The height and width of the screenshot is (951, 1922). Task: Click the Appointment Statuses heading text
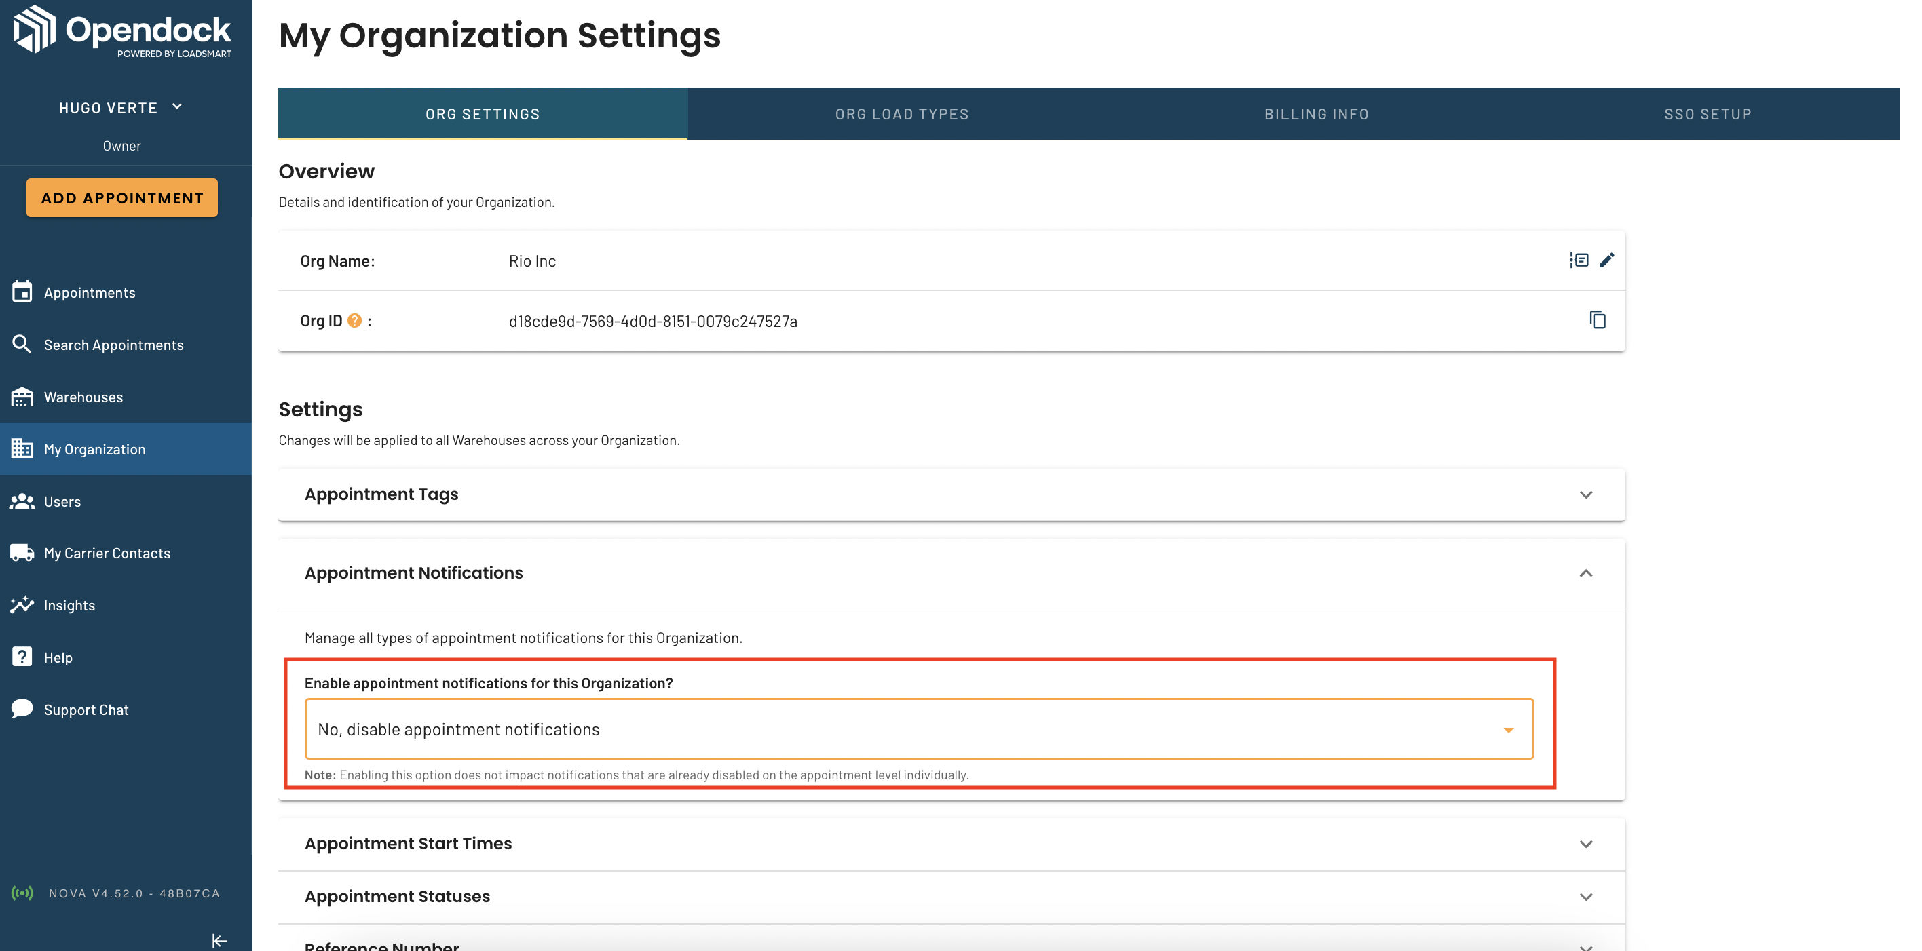(397, 897)
